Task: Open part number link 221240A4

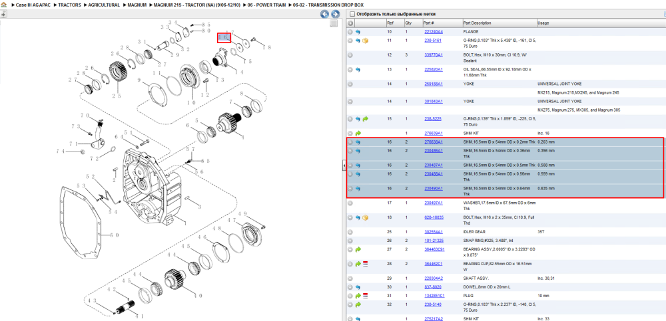Action: click(x=434, y=32)
